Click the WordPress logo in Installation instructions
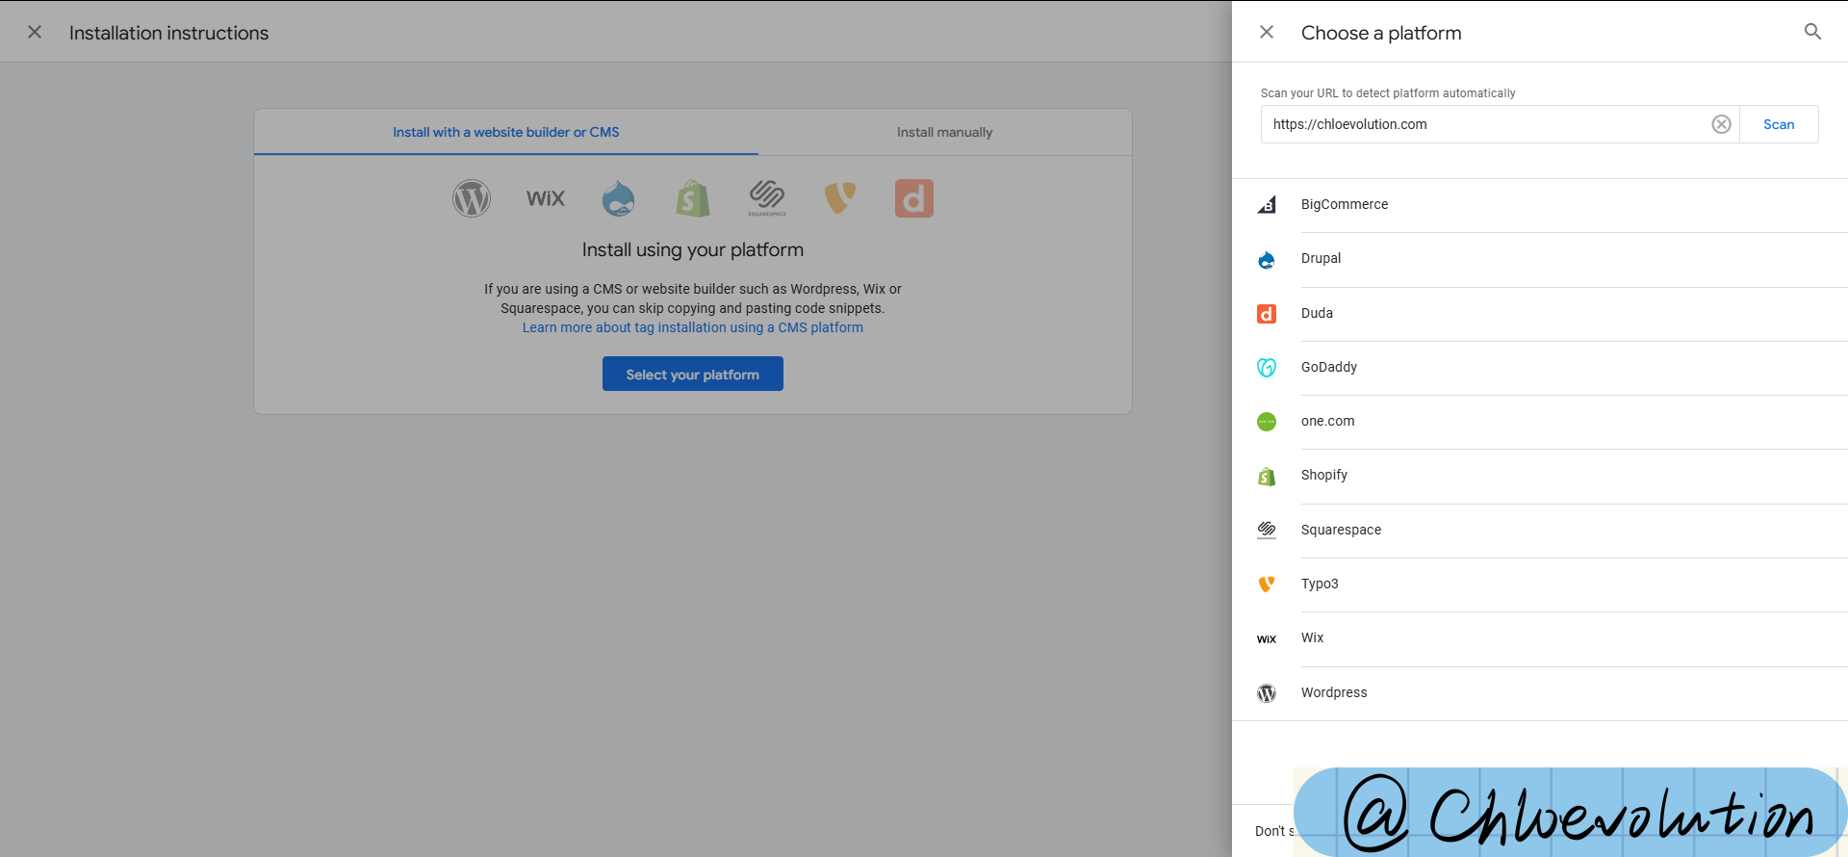 (472, 198)
